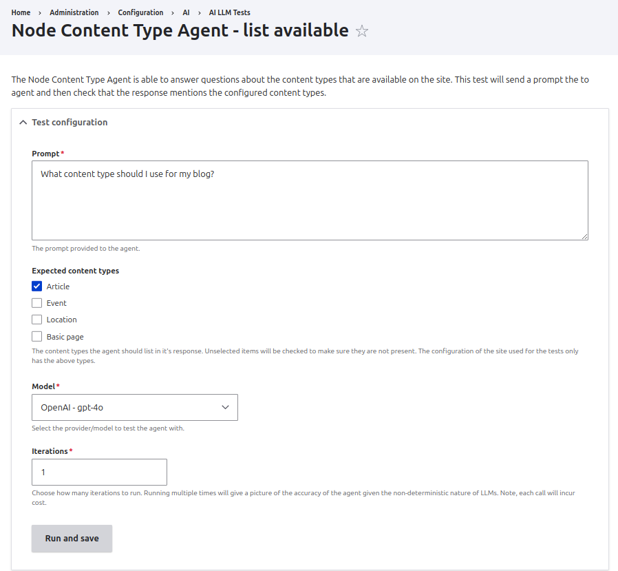Image resolution: width=618 pixels, height=571 pixels.
Task: Uncheck the Article checkbox
Action: coord(37,287)
